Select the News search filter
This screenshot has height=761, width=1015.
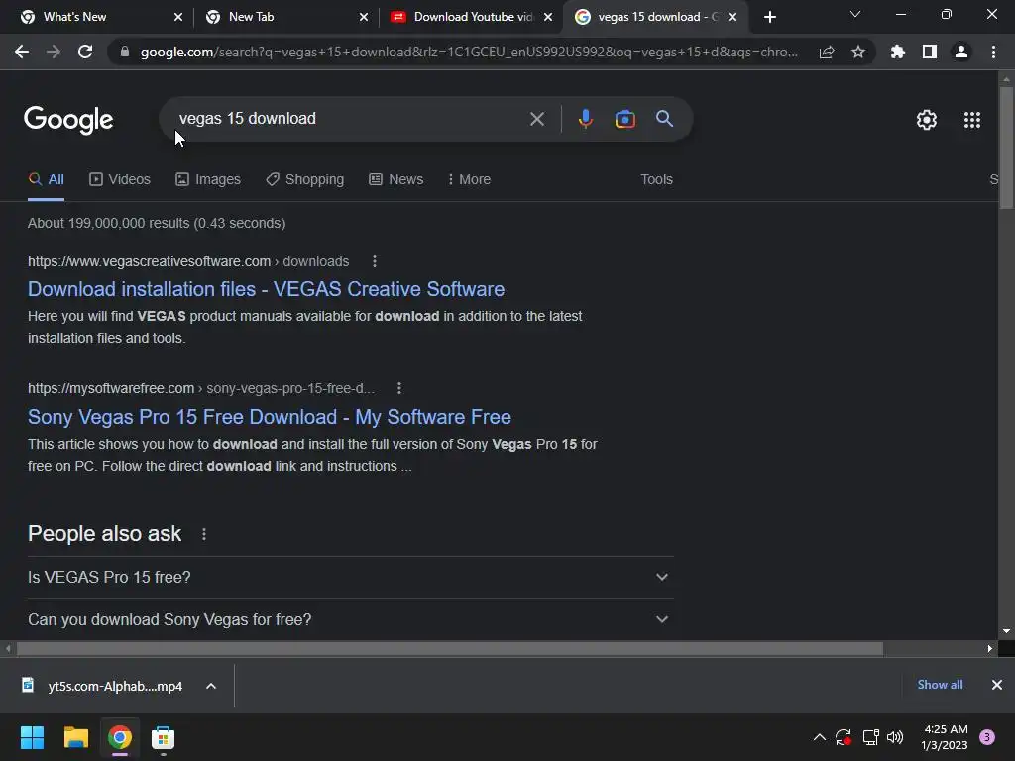pyautogui.click(x=396, y=179)
